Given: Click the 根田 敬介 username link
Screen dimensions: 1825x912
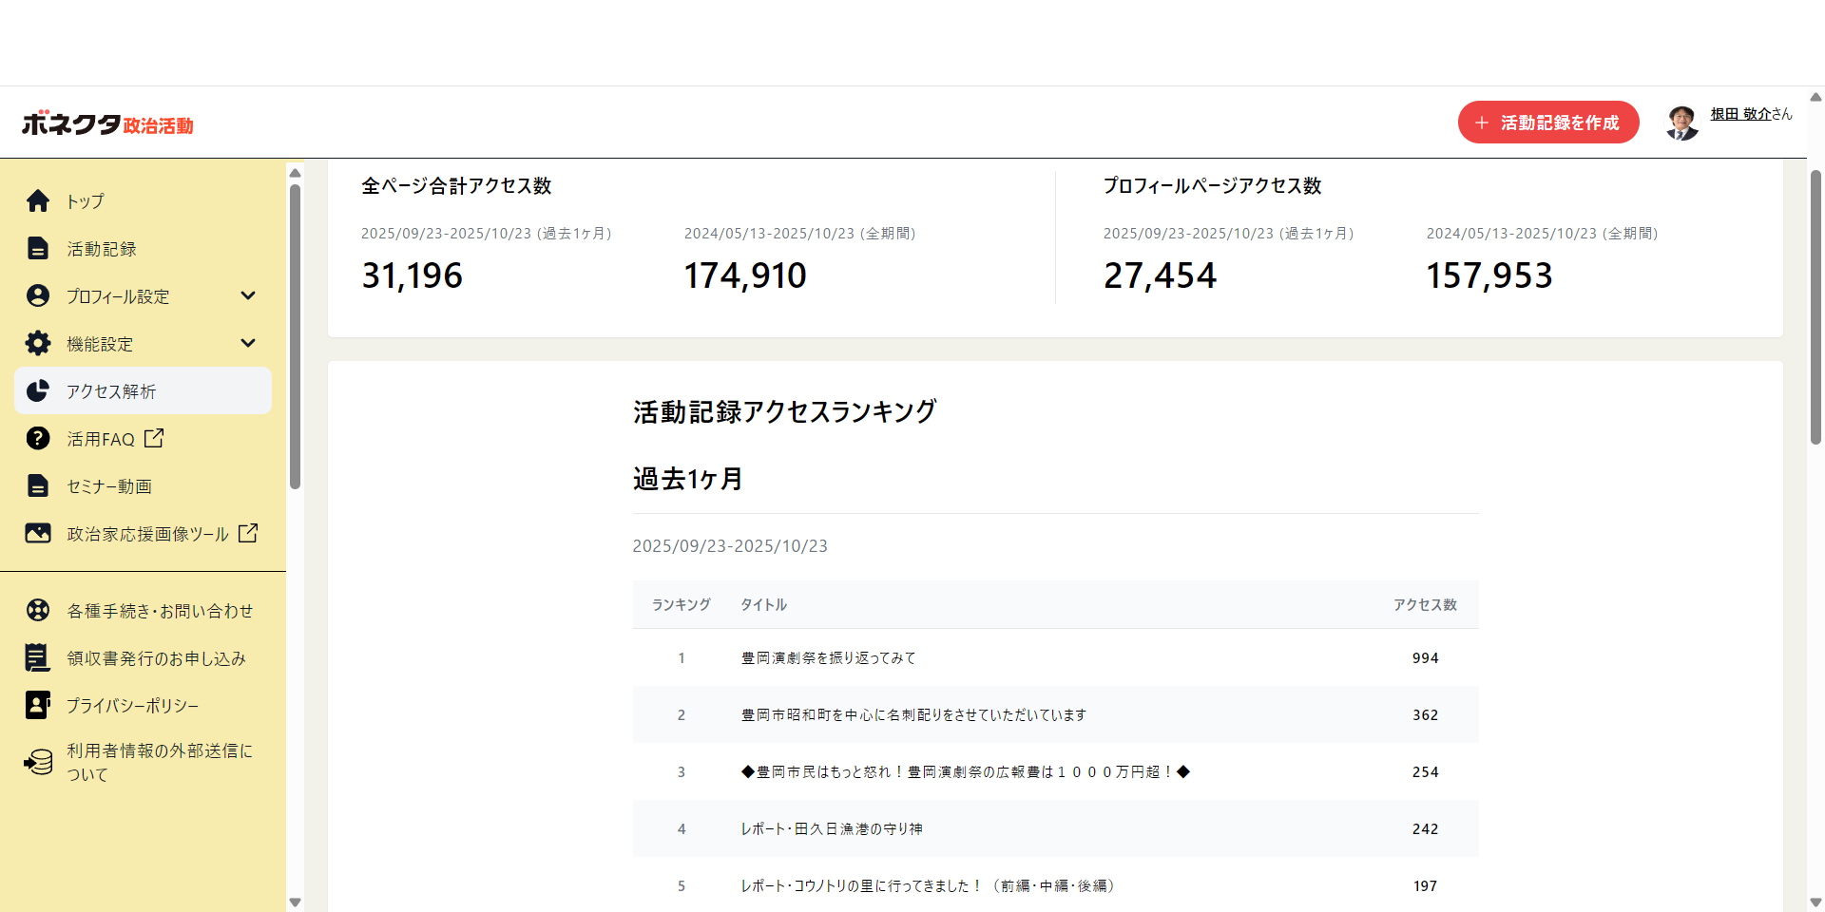Looking at the screenshot, I should click(1740, 114).
